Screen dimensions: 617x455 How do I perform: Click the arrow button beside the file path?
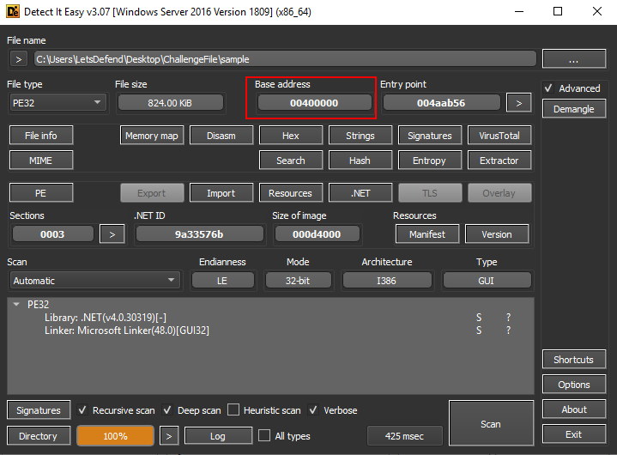(x=19, y=59)
